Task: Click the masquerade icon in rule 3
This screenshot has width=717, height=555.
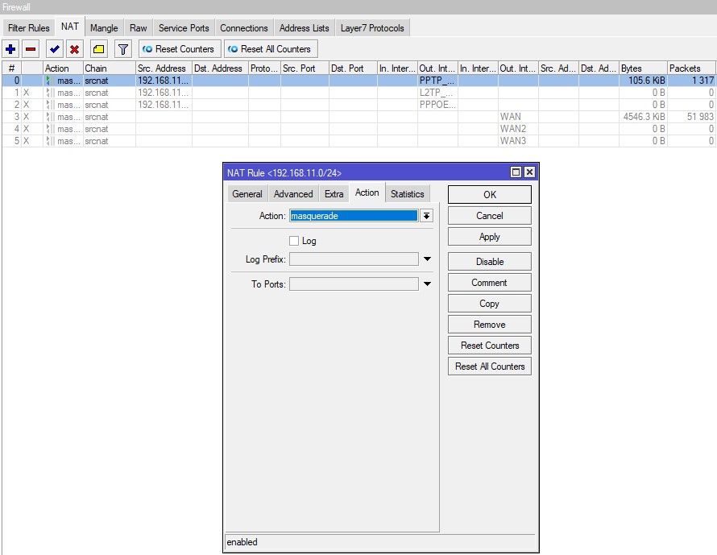Action: coord(49,117)
